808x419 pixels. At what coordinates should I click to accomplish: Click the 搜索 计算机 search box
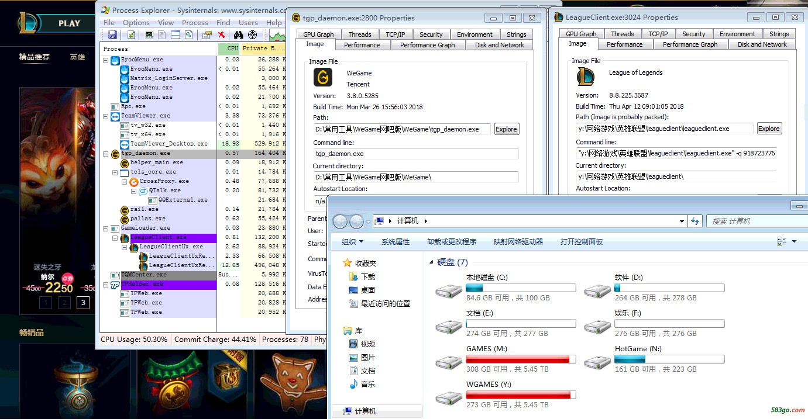(757, 221)
